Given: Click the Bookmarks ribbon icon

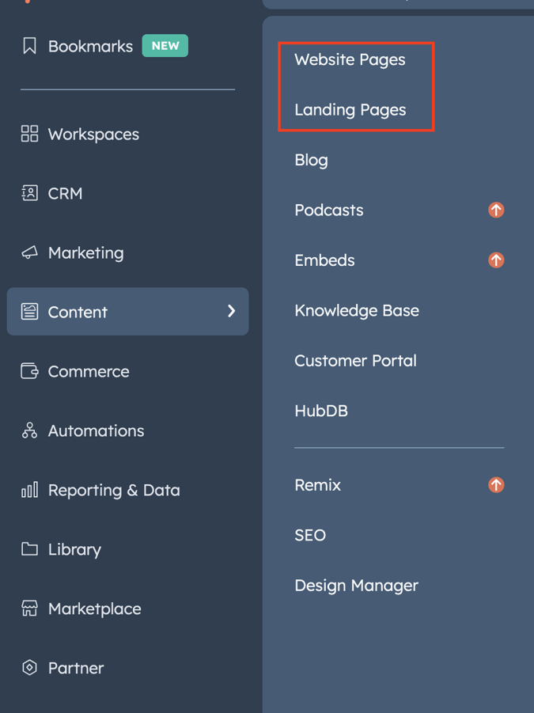Looking at the screenshot, I should [29, 46].
